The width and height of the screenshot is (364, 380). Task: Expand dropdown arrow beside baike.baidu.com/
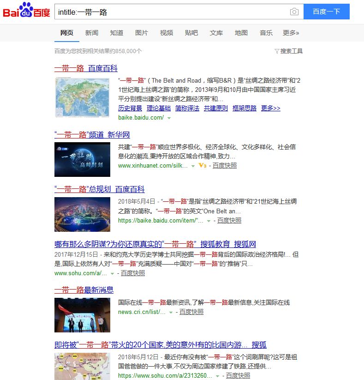click(x=169, y=118)
